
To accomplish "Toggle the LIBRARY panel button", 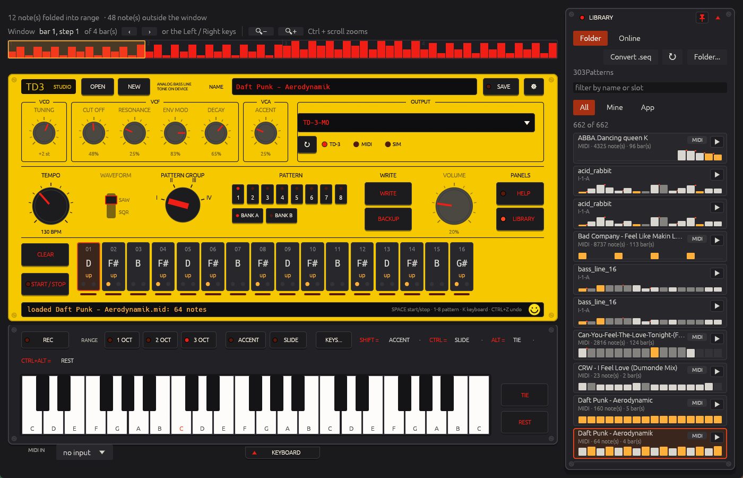I will coord(520,219).
